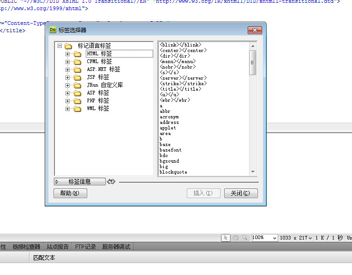Click the 关闭(C) button
The height and width of the screenshot is (275, 352).
tap(241, 193)
